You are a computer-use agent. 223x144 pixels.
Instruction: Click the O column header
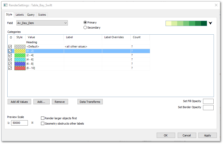(11, 37)
